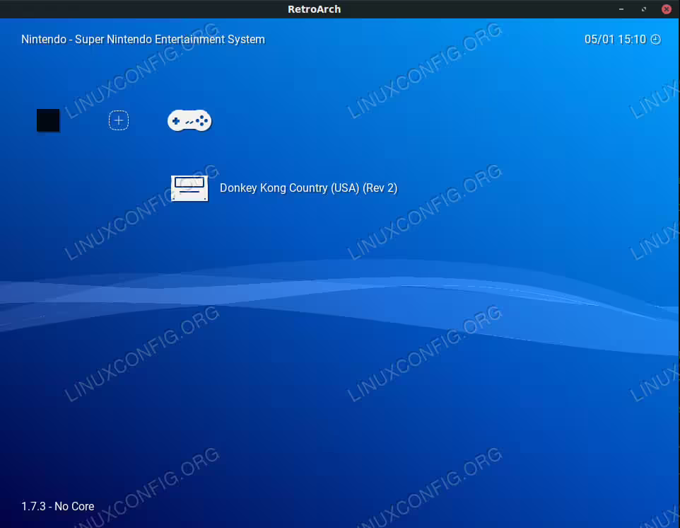Click the 1.7.3 - No Core status text
The width and height of the screenshot is (680, 528).
pyautogui.click(x=58, y=506)
